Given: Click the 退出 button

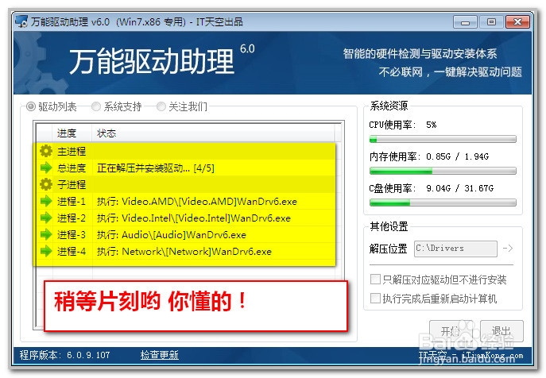Looking at the screenshot, I should [501, 330].
